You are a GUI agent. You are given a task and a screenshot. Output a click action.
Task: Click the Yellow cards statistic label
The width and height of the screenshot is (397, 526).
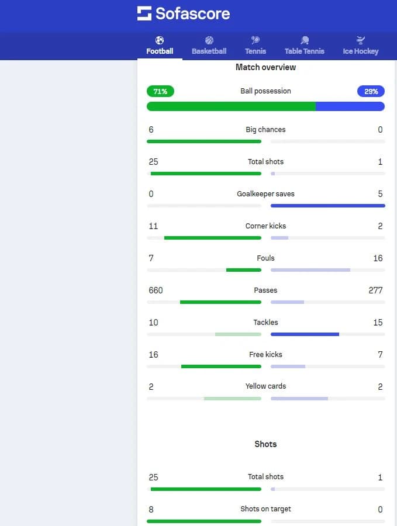pos(265,386)
